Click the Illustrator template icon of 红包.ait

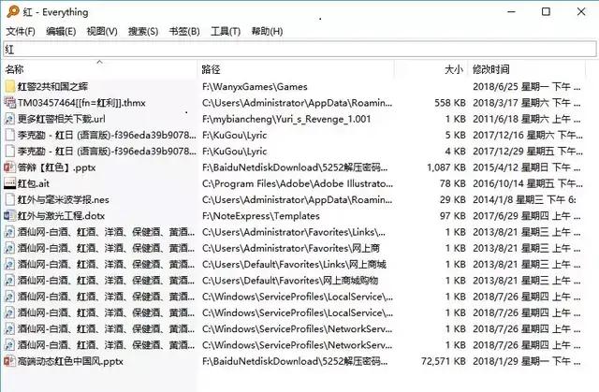[x=10, y=183]
